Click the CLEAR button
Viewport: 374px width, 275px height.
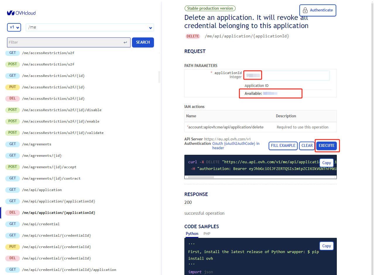click(x=307, y=146)
